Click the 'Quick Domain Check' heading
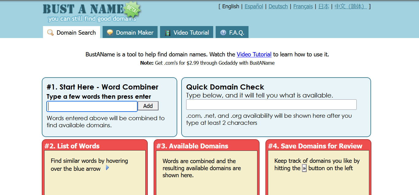This screenshot has width=419, height=195. tap(225, 87)
